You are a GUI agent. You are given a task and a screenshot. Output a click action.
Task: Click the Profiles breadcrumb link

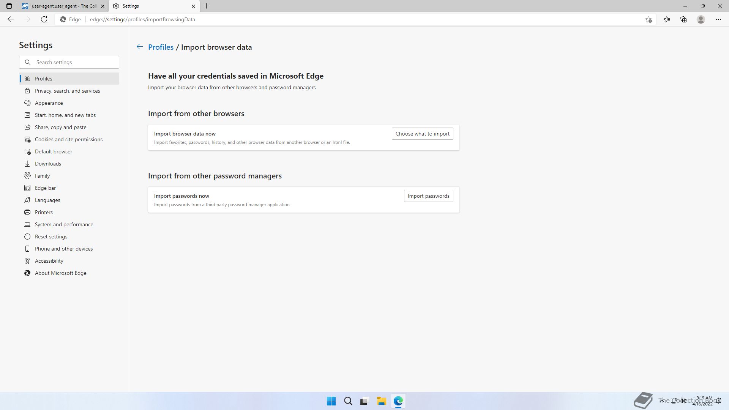pyautogui.click(x=161, y=47)
